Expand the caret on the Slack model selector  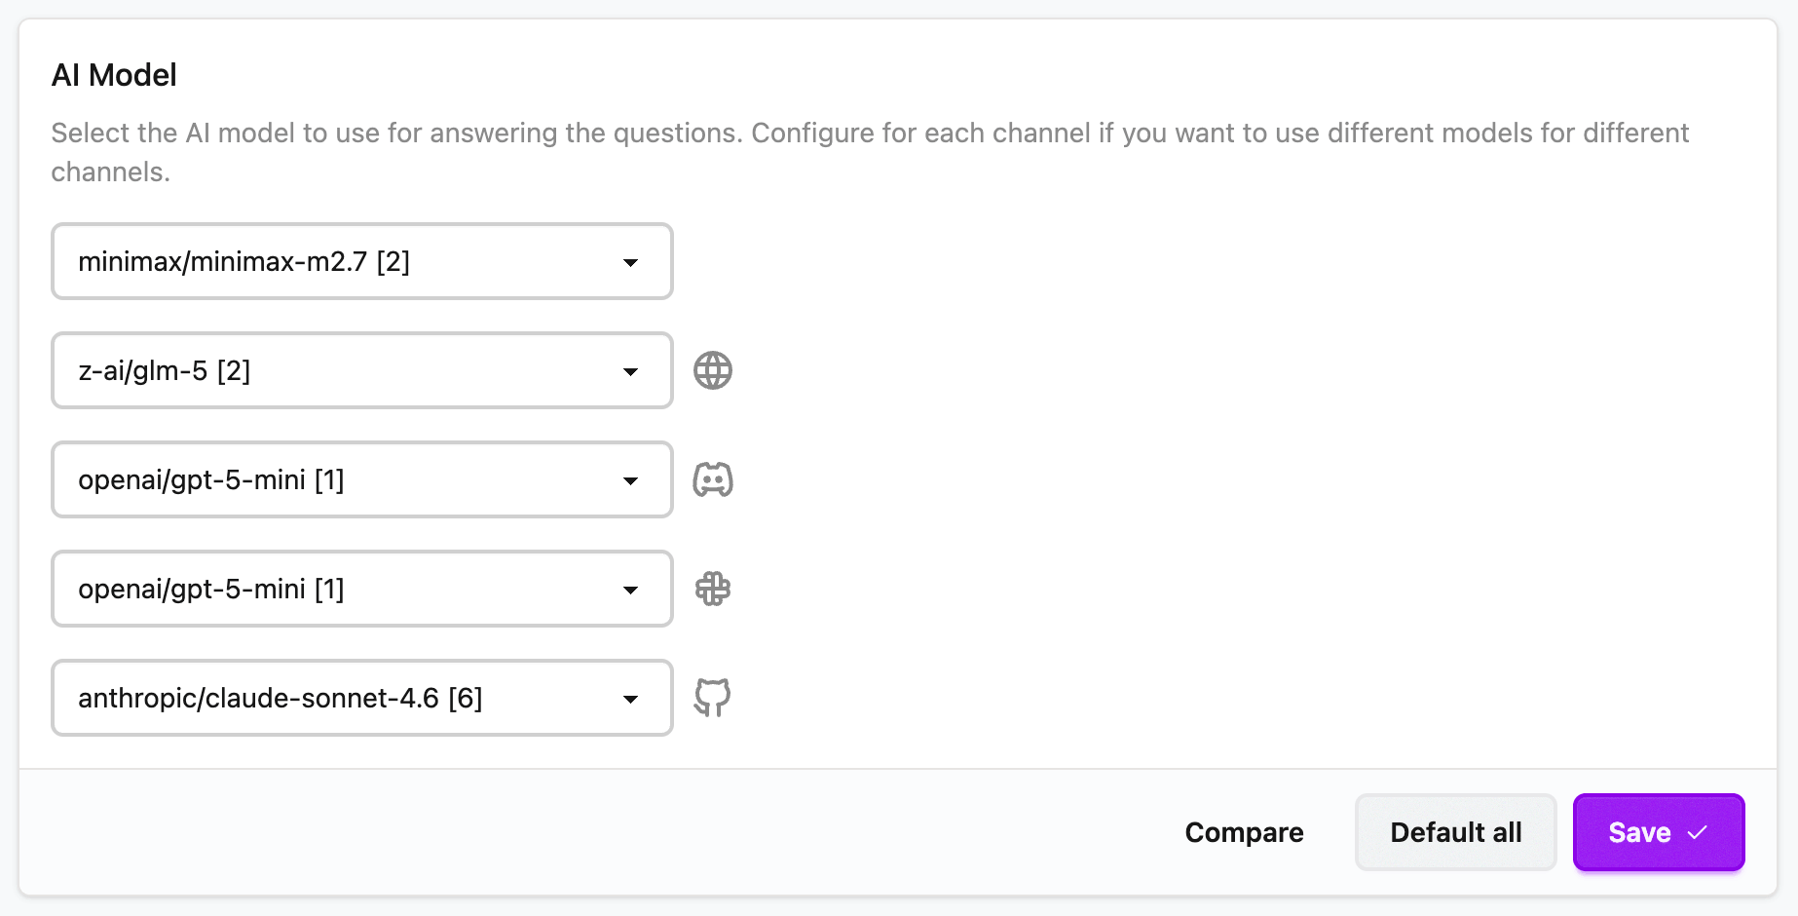coord(631,590)
